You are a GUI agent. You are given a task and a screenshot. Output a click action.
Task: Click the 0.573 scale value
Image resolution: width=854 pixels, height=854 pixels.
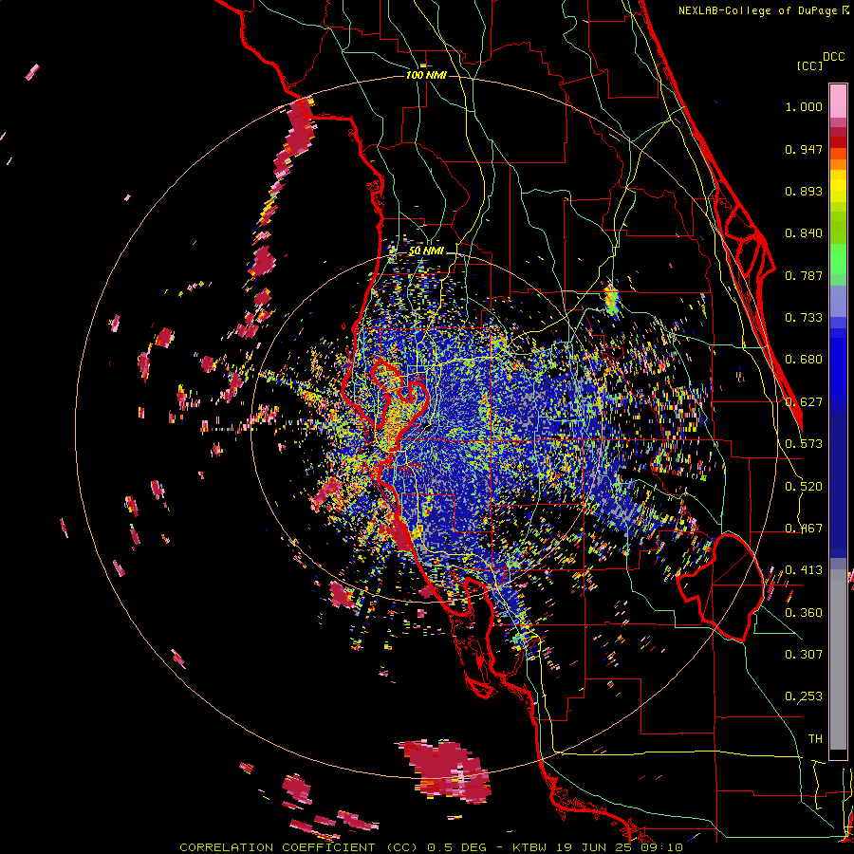click(804, 444)
